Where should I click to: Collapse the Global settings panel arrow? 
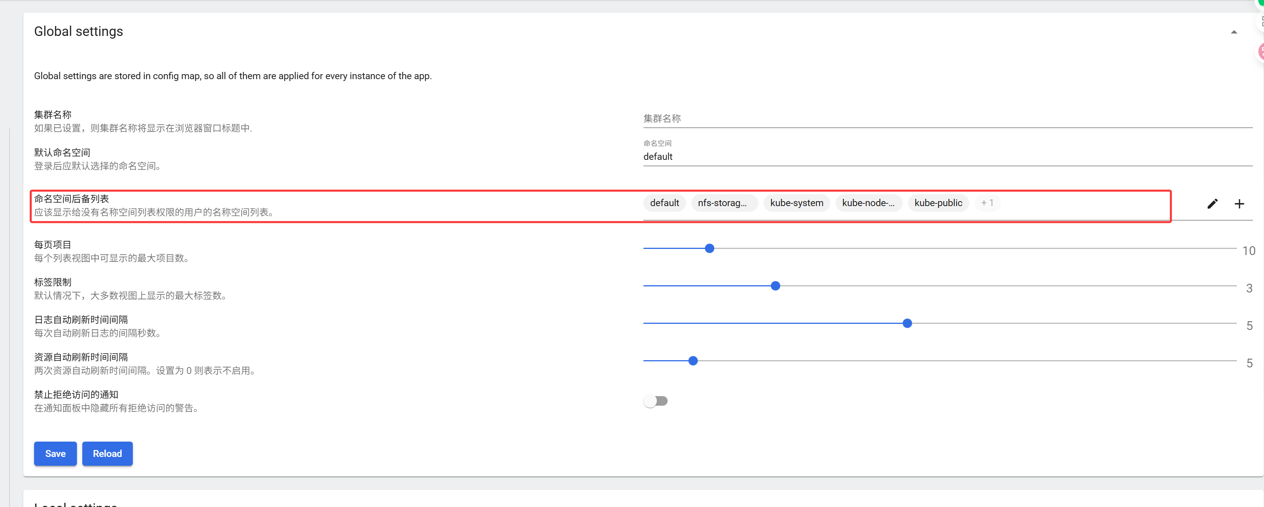click(x=1234, y=32)
